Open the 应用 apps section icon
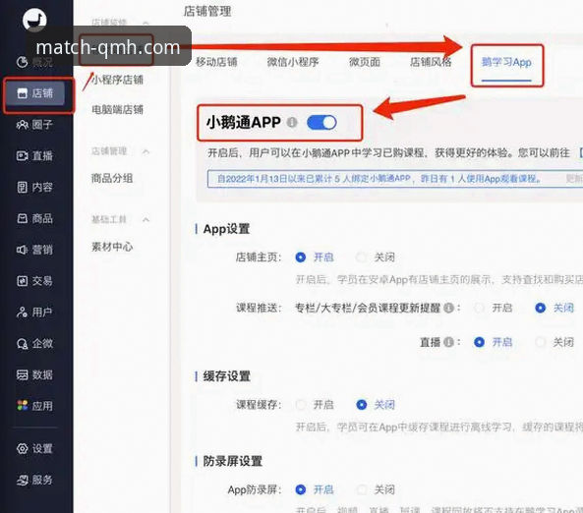 (23, 406)
